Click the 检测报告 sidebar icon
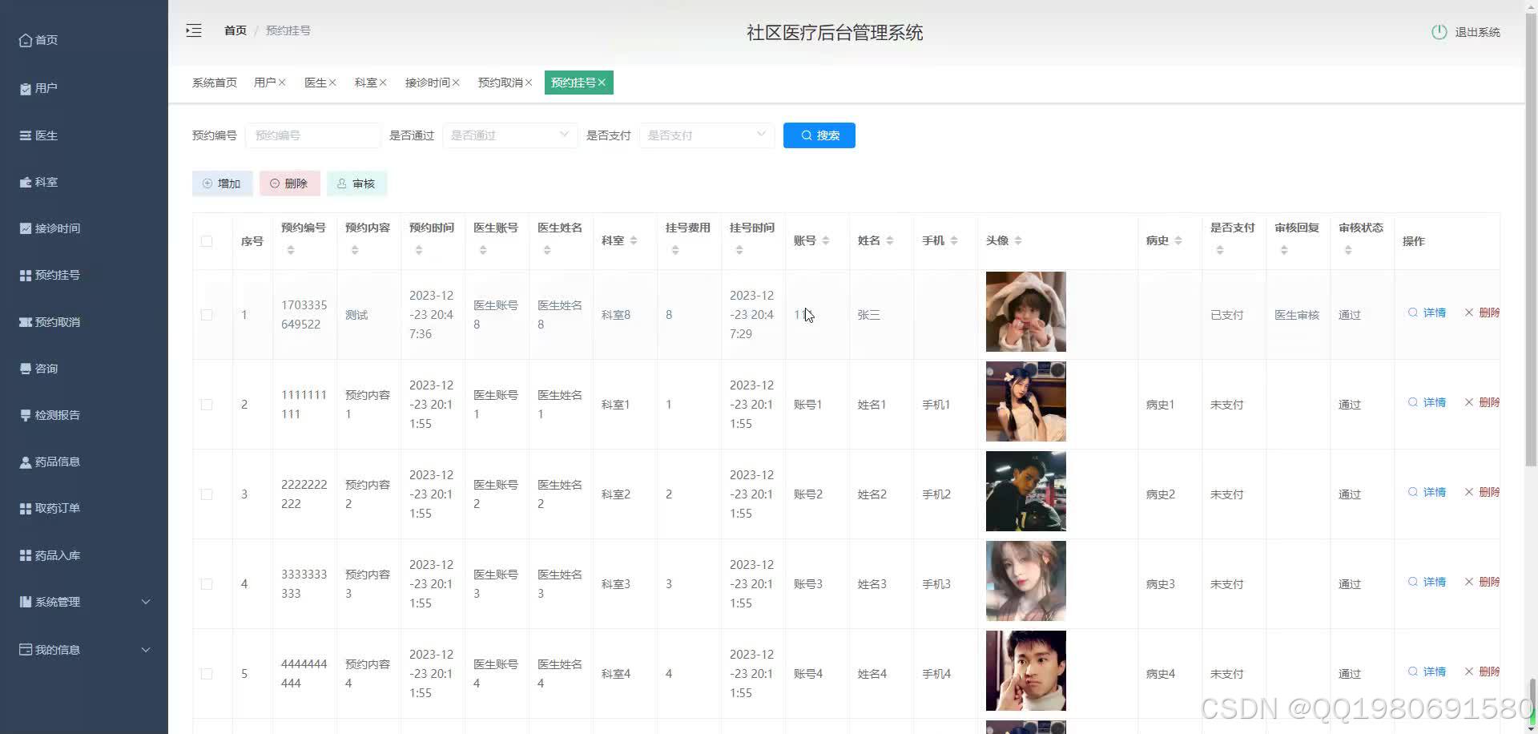Viewport: 1538px width, 734px height. (26, 415)
